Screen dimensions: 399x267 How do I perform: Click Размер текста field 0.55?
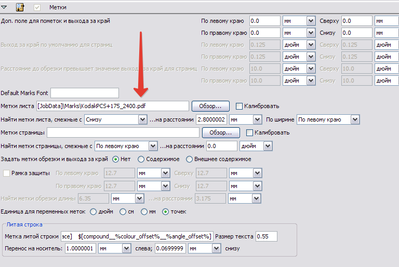tap(267, 236)
